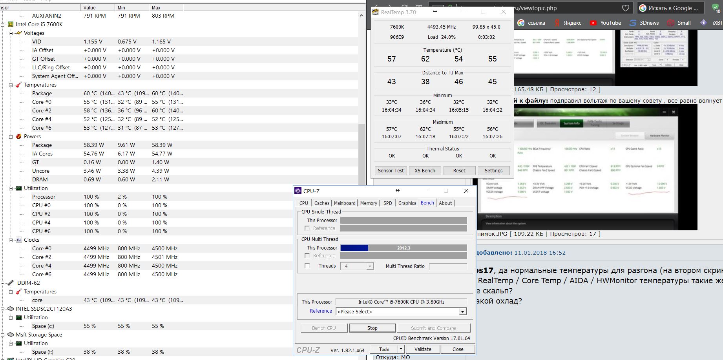Click the drive icon beside Msft Storage Space
Image resolution: width=723 pixels, height=360 pixels.
pyautogui.click(x=11, y=335)
